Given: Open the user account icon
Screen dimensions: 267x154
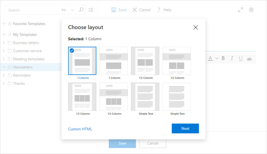Looking at the screenshot, I should (251, 10).
